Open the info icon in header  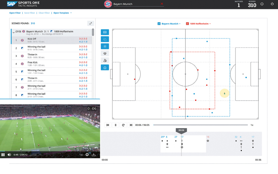262,4
